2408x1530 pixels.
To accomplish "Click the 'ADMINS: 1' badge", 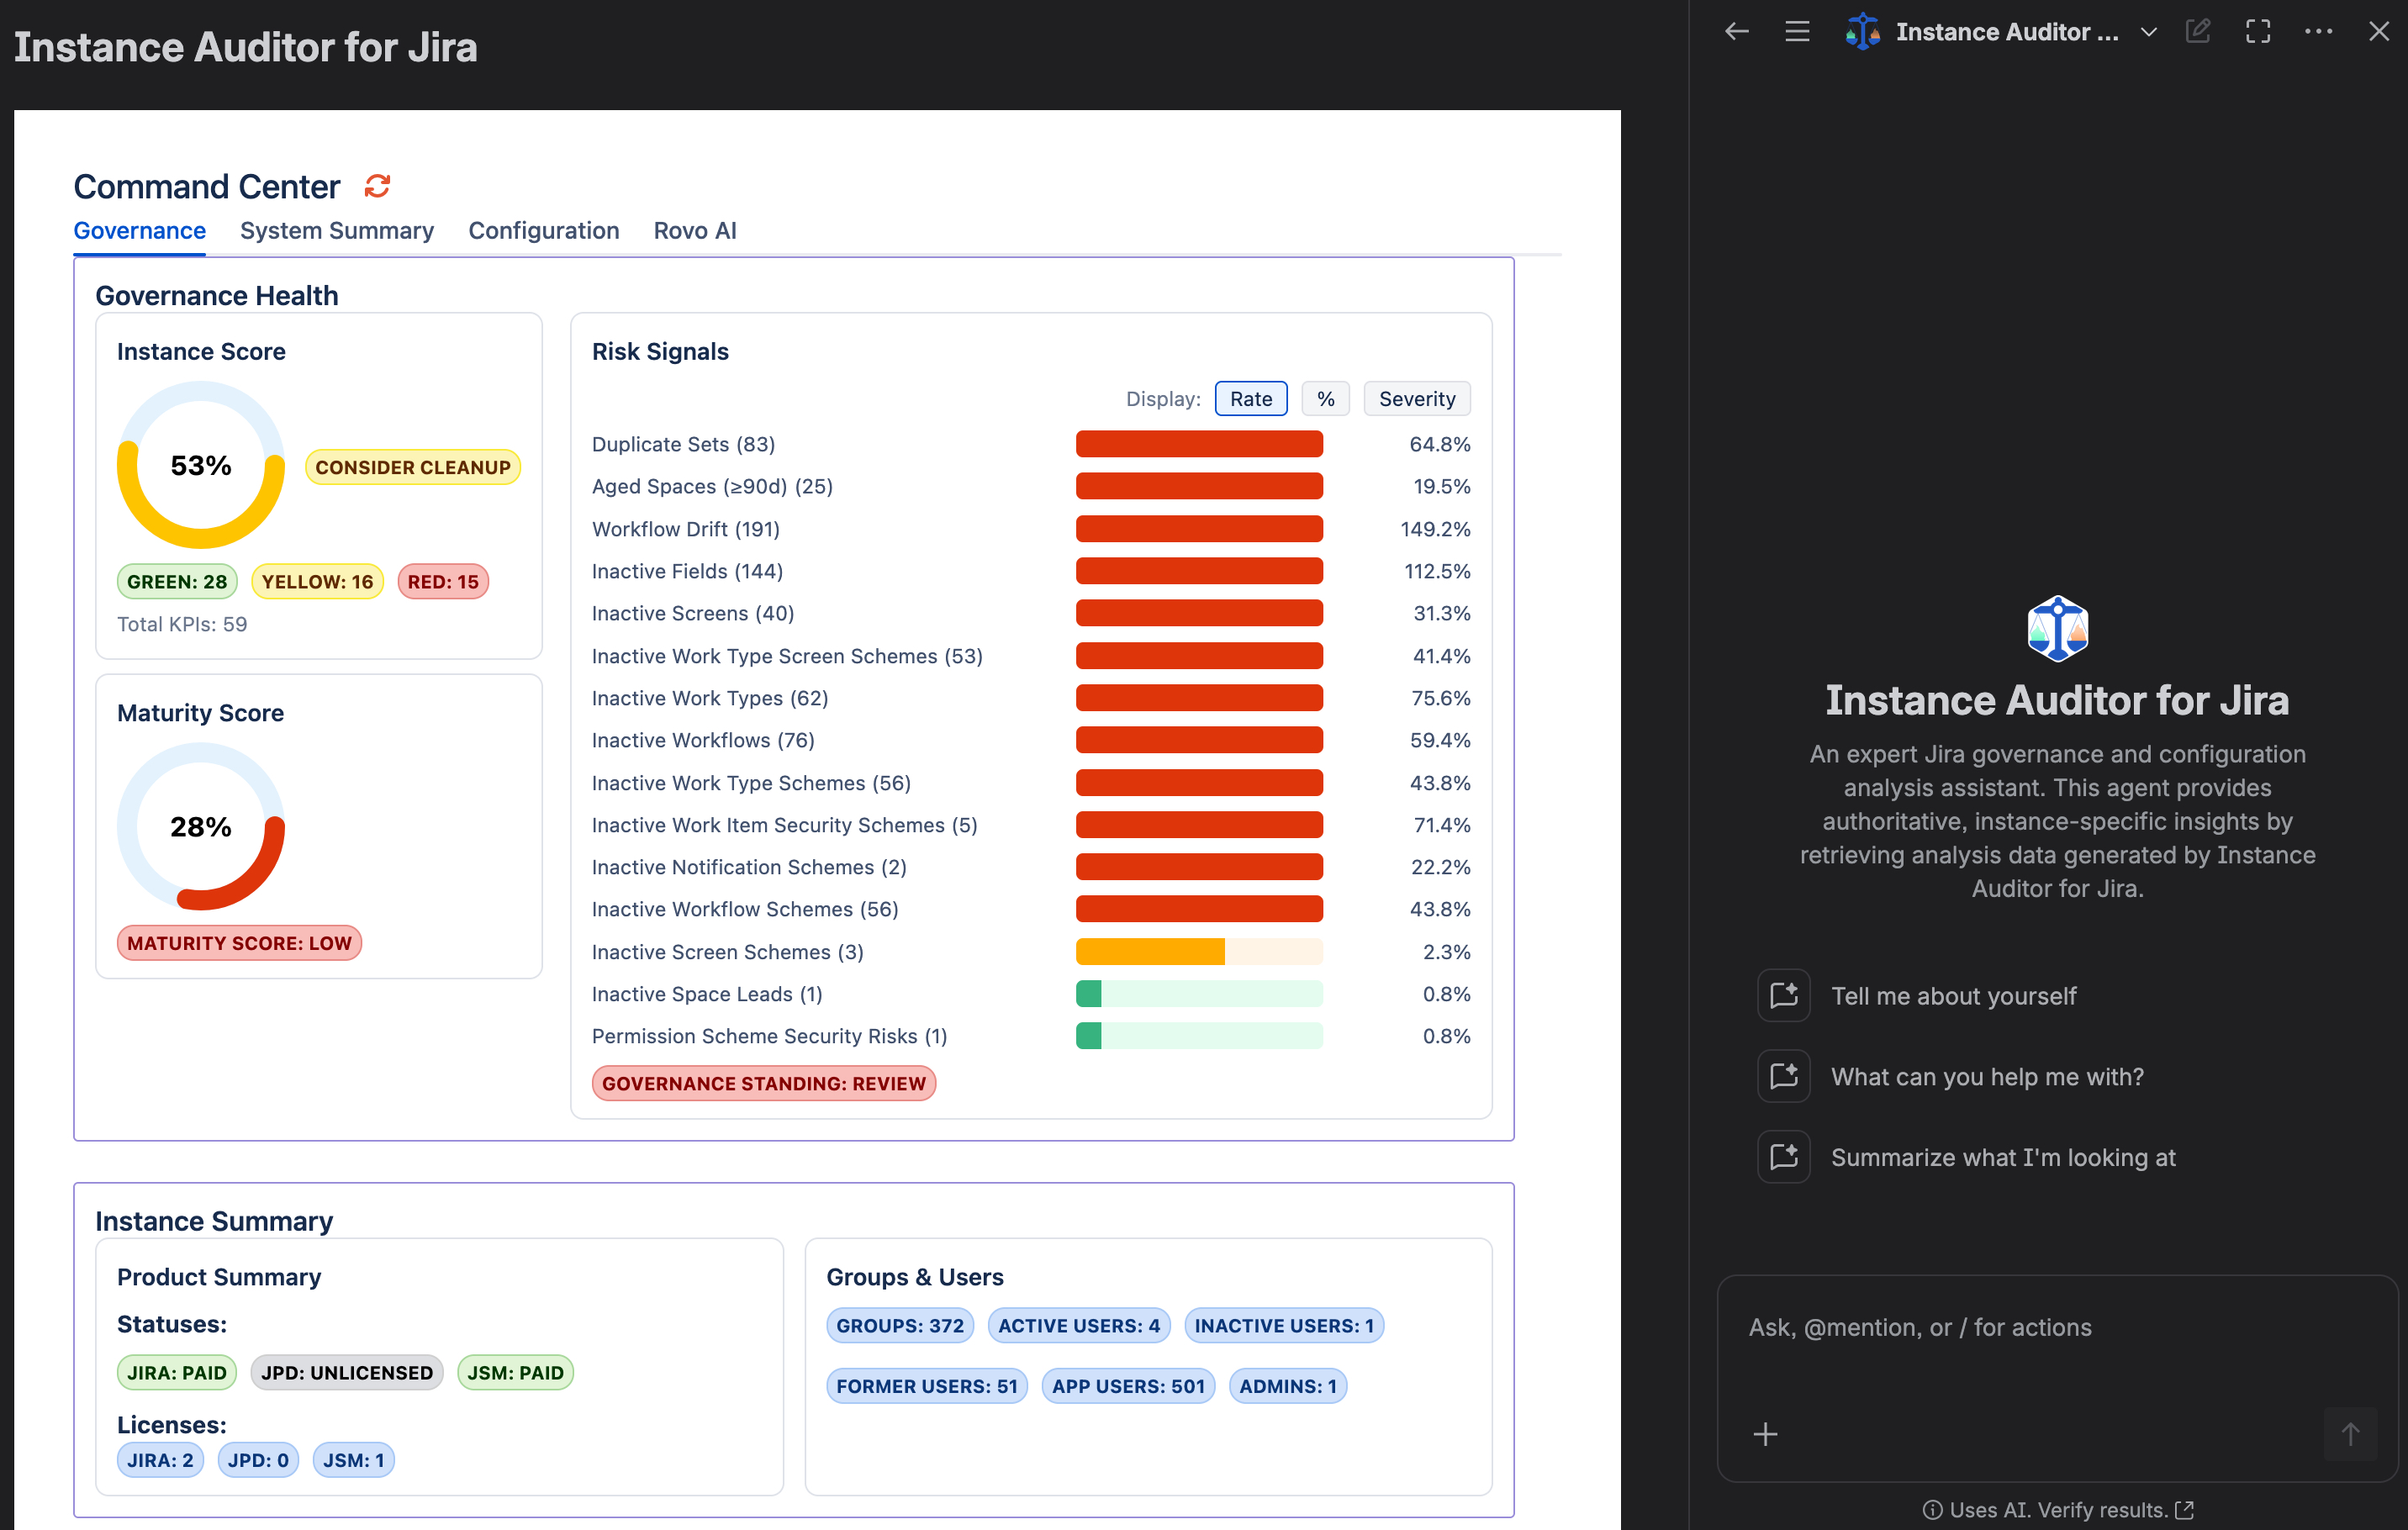I will click(1288, 1386).
